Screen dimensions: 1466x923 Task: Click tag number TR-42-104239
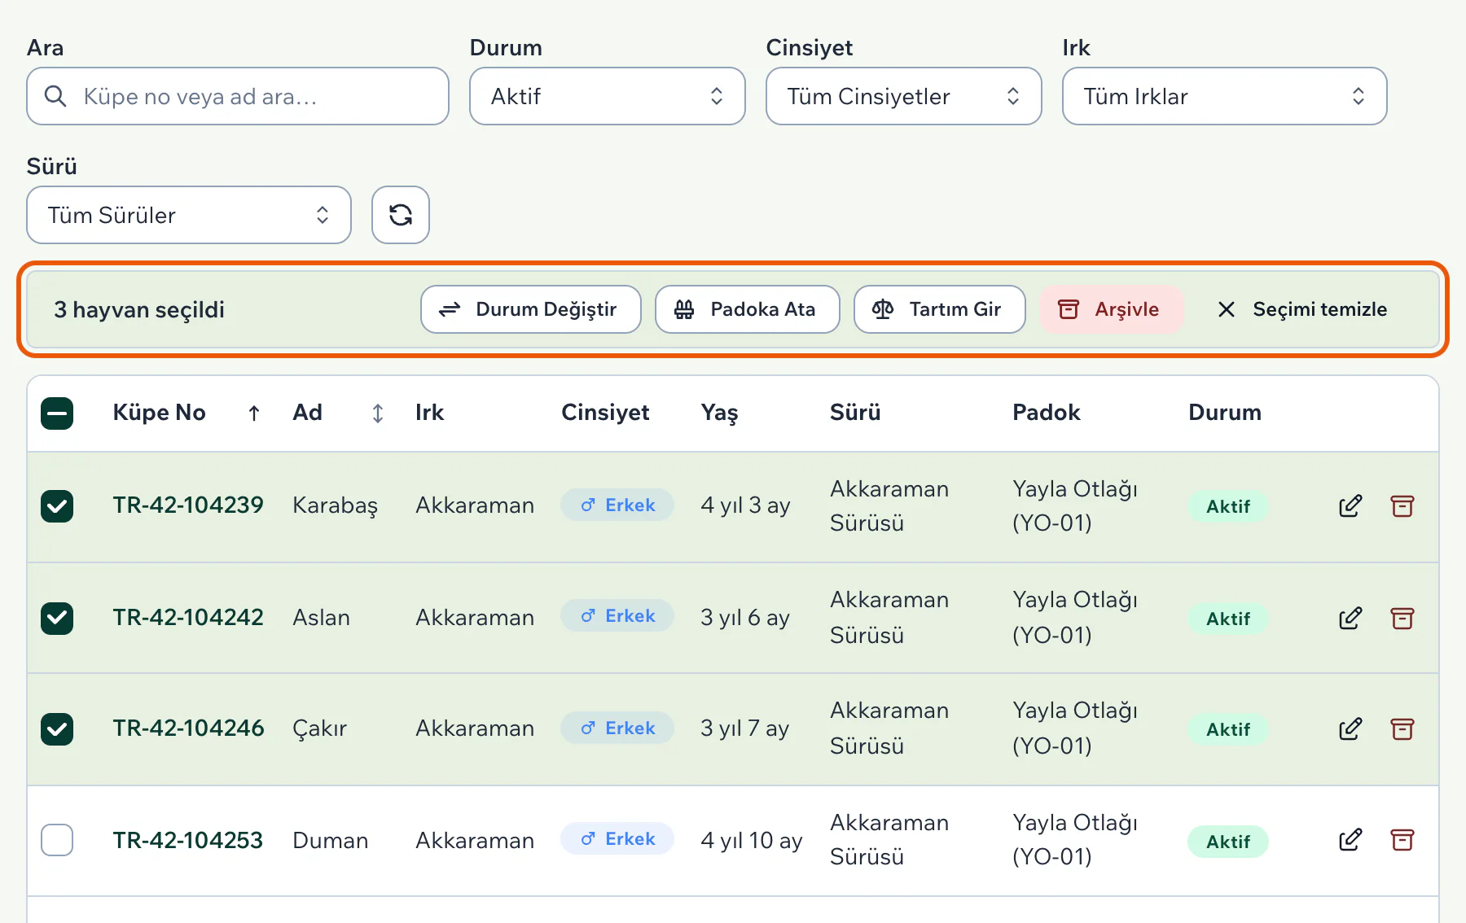(x=188, y=505)
